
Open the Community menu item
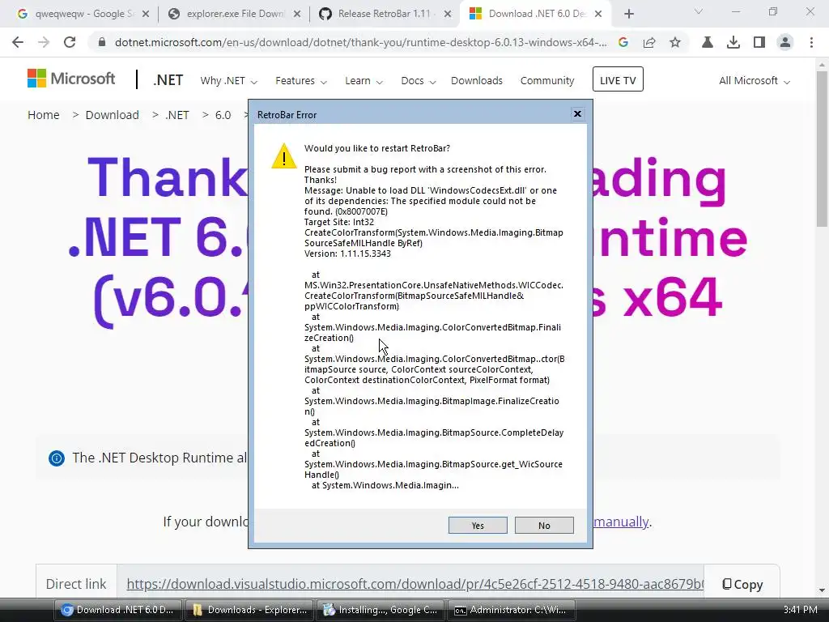click(546, 81)
